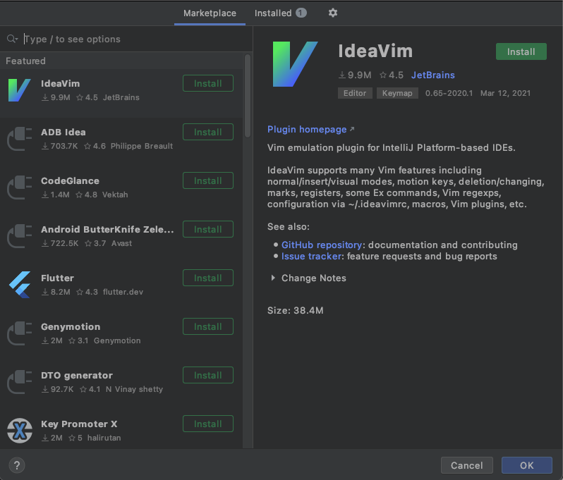Install the Genymotion plugin
Image resolution: width=563 pixels, height=480 pixels.
[x=208, y=327]
